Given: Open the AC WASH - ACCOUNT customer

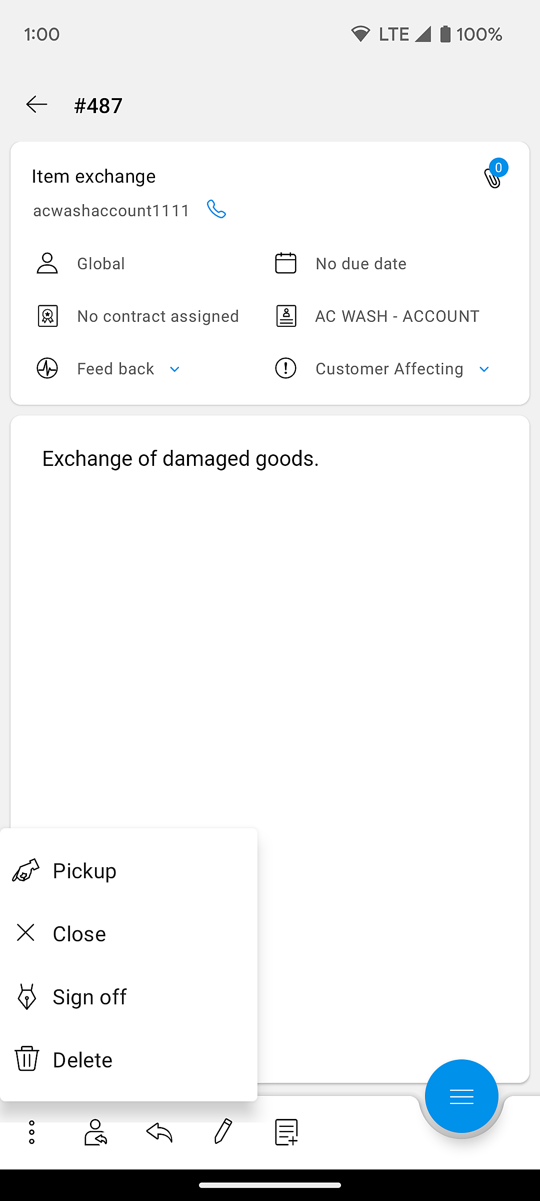Looking at the screenshot, I should coord(397,316).
